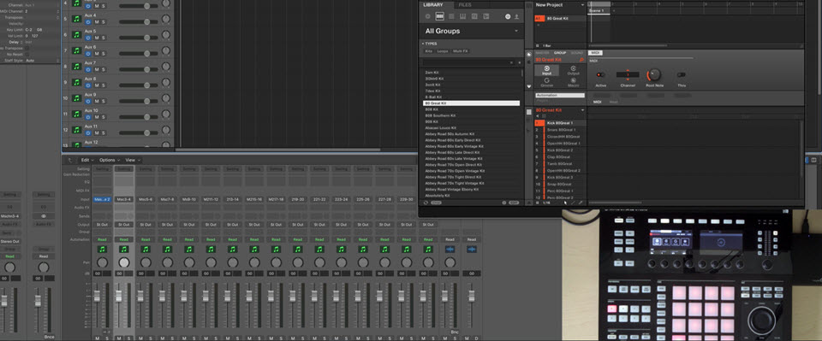Solo the Aux 8 track

[104, 85]
